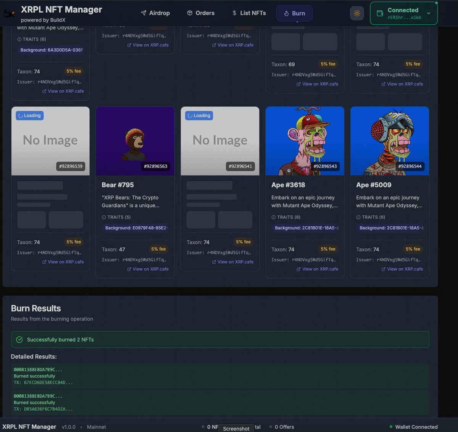
Task: Click Mainnet network label in footer
Action: (97, 427)
